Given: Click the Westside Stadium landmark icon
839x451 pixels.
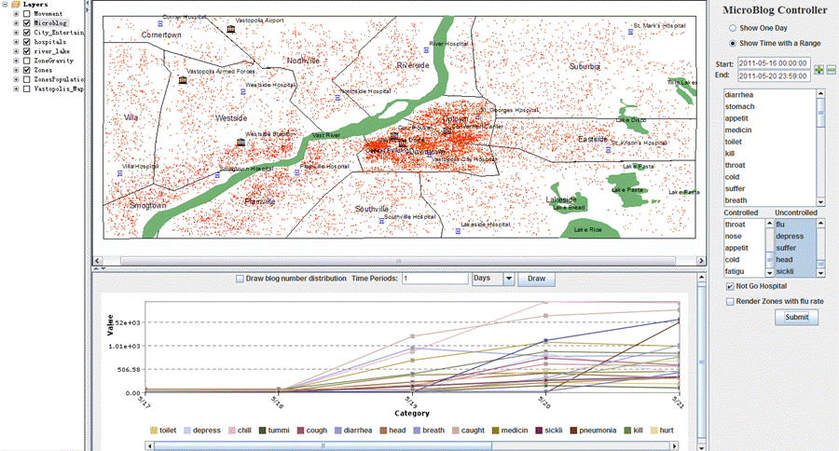Looking at the screenshot, I should (241, 143).
